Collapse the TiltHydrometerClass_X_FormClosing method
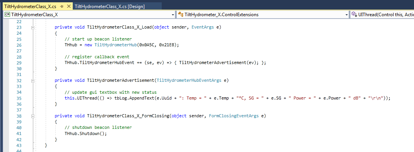This screenshot has height=152, width=414. coord(33,116)
